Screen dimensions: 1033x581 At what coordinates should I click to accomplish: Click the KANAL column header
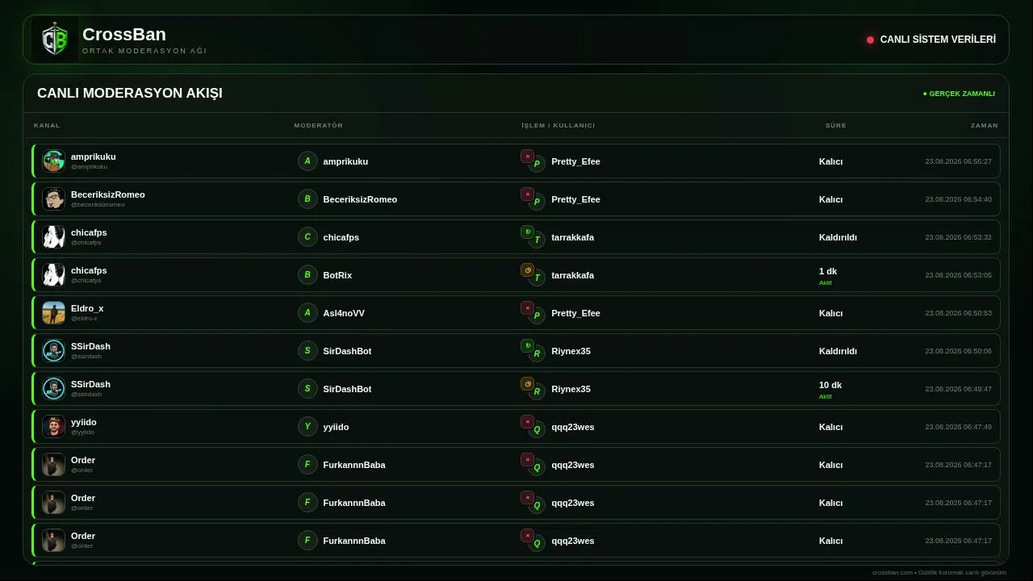pos(47,125)
